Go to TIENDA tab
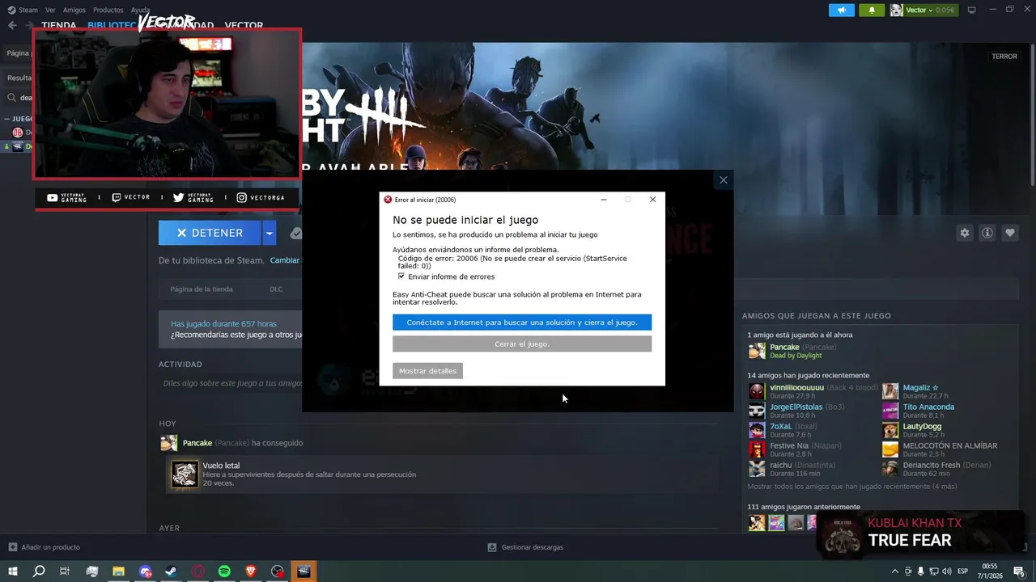This screenshot has height=582, width=1036. pos(58,25)
